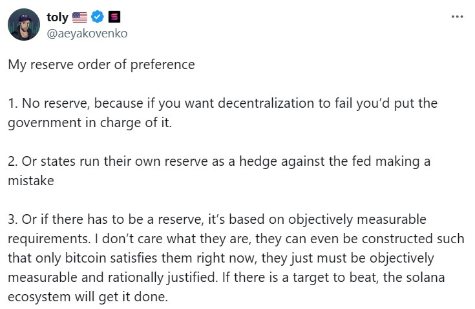Click the US flag emoji beside toly

[80, 17]
